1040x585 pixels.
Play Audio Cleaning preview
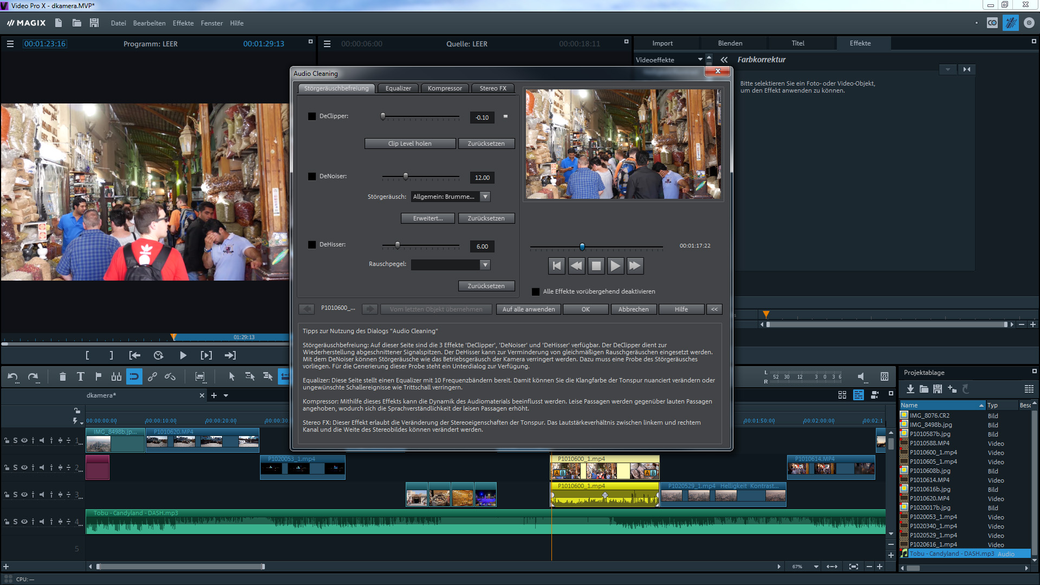pyautogui.click(x=615, y=265)
